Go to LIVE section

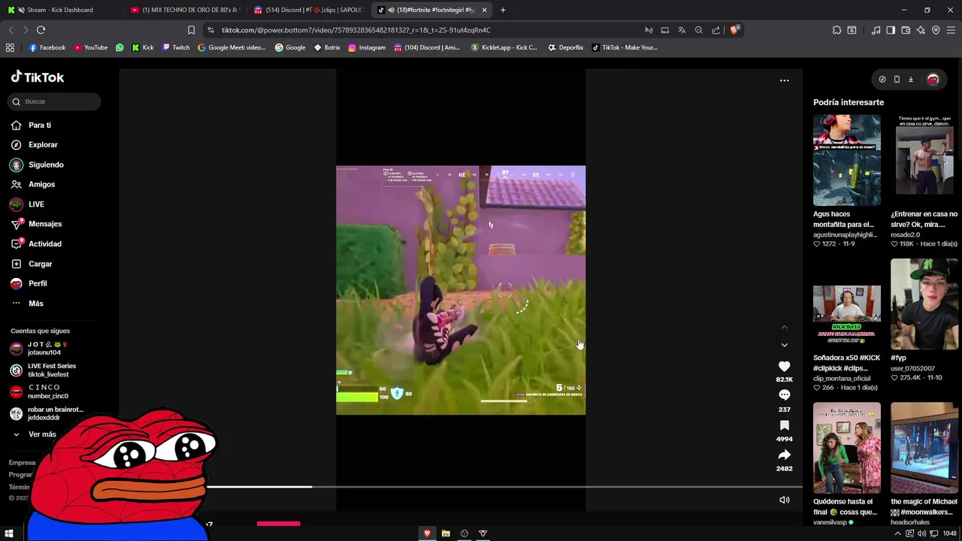click(27, 204)
